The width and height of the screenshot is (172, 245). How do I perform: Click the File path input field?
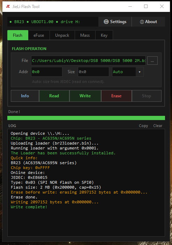pos(88,61)
